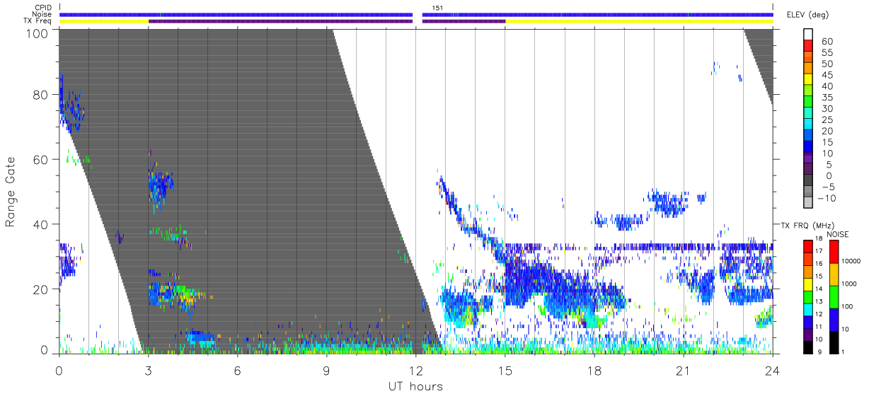
Task: Click the Noise row label
Action: tap(42, 14)
